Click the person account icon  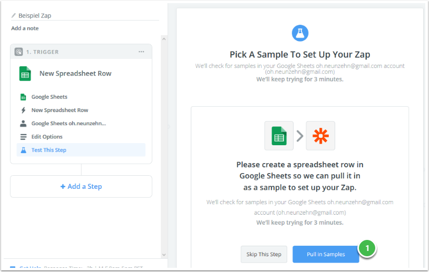23,124
